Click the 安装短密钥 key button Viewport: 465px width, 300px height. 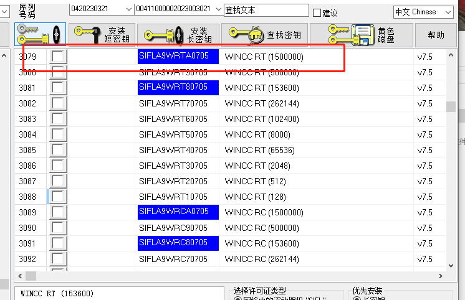100,35
